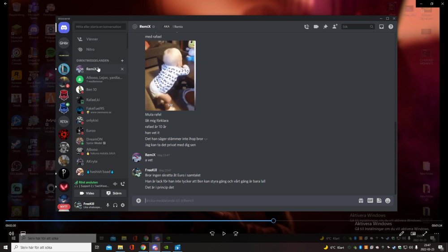The width and height of the screenshot is (448, 252).
Task: Open hashish'baad direct message
Action: [100, 172]
